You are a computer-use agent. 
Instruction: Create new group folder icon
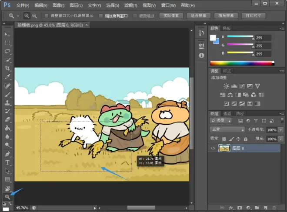[257, 208]
